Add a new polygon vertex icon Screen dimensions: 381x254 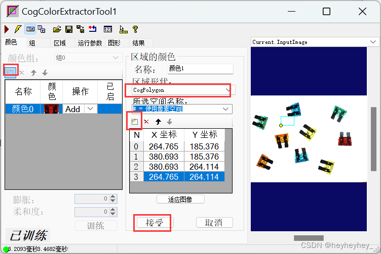pyautogui.click(x=134, y=122)
